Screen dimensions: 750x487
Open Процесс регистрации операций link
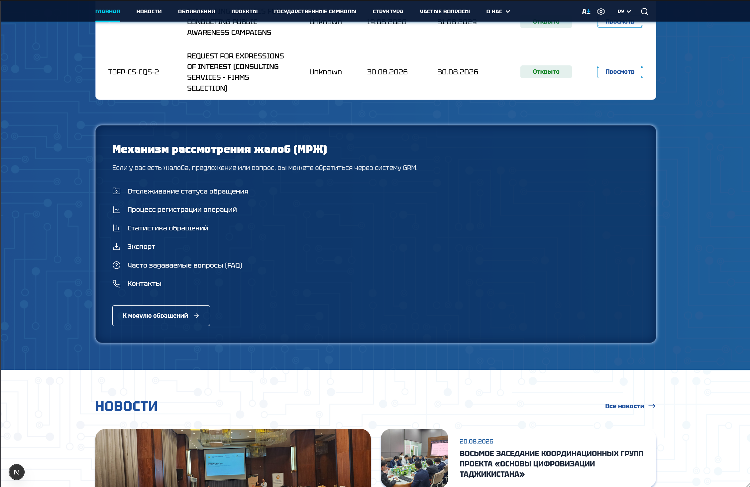pyautogui.click(x=182, y=209)
